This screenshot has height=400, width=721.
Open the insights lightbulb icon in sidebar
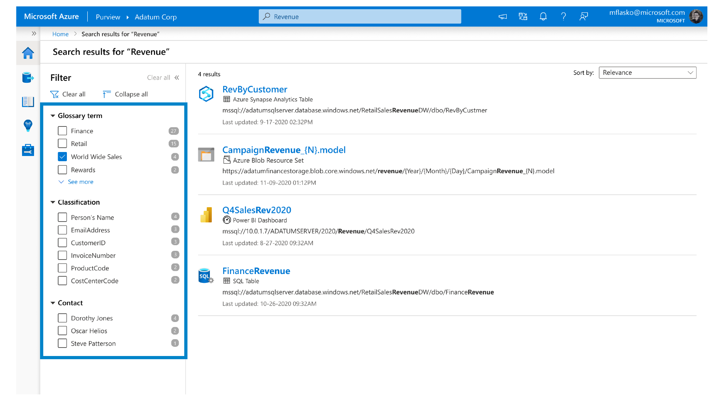pos(28,126)
